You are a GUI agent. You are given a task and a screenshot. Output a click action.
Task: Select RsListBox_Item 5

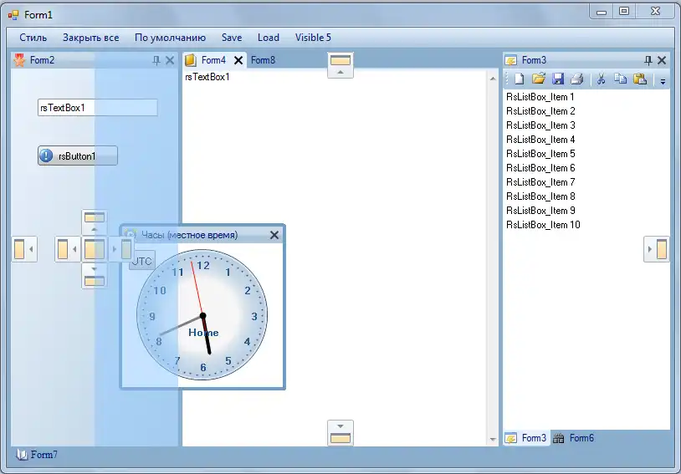coord(586,154)
